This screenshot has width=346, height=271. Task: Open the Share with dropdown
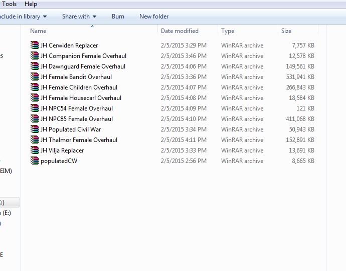(79, 16)
